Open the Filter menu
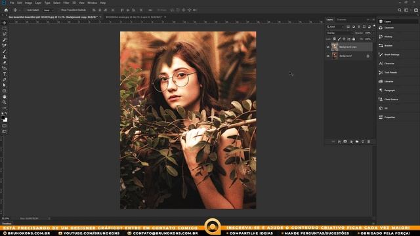Viewport: 420px width, 236px height. click(x=66, y=3)
